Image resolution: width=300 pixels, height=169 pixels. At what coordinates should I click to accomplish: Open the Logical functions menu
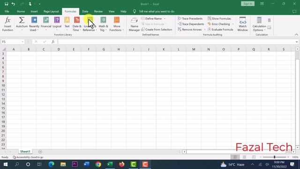(57, 24)
